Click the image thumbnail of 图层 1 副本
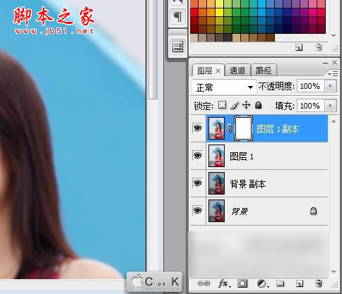The width and height of the screenshot is (342, 294). (x=216, y=128)
